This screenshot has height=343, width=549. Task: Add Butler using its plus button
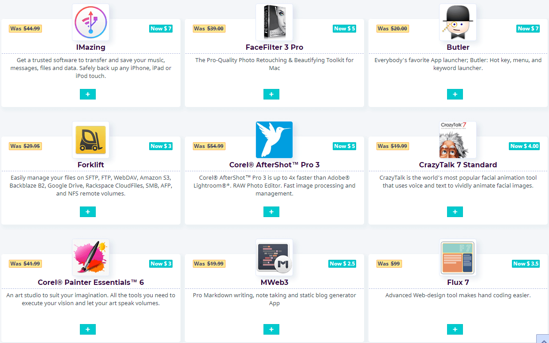(x=455, y=94)
